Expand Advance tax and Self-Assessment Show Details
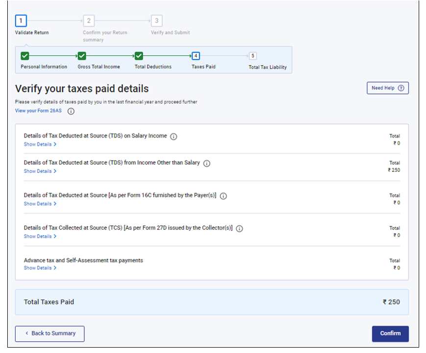Screen dimensions: 426x353 40,268
